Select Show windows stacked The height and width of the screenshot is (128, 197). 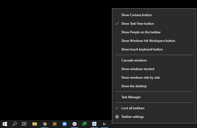pyautogui.click(x=154, y=69)
